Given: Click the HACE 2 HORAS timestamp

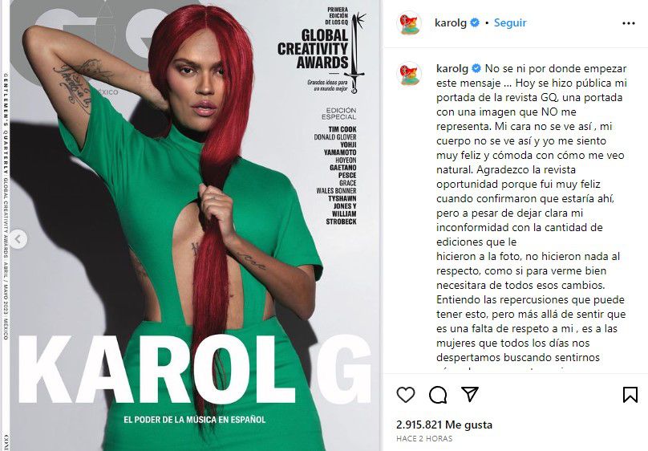Looking at the screenshot, I should coord(424,439).
